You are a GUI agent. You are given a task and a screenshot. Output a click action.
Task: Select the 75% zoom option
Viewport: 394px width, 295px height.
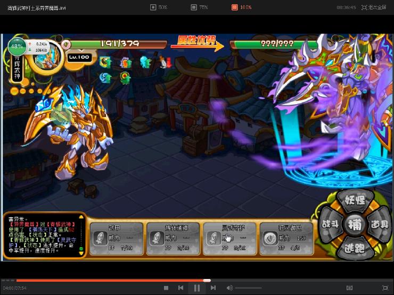click(x=199, y=7)
